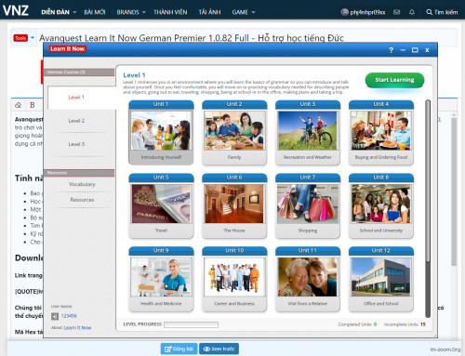Click the green Start Learning button

click(394, 80)
